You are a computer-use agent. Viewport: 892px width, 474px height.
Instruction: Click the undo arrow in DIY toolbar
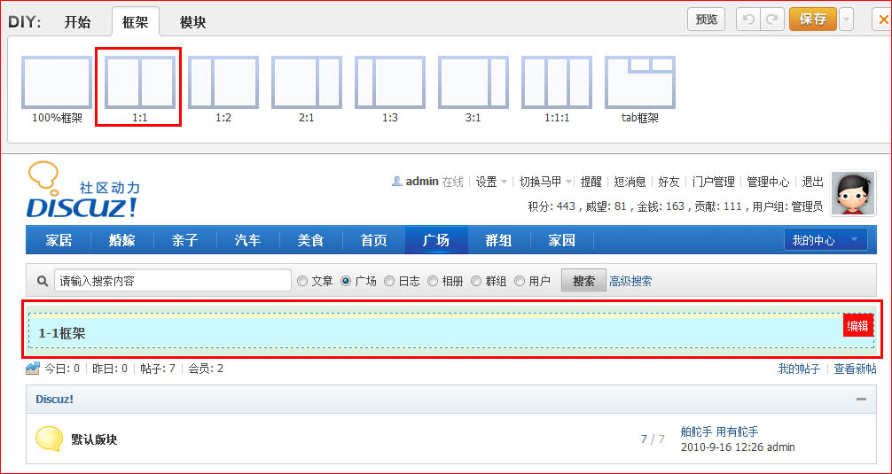point(749,19)
